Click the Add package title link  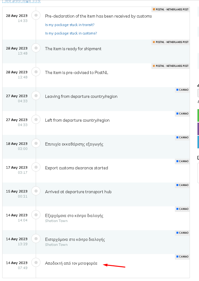point(21,1)
